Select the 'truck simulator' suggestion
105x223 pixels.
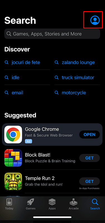[78, 77]
